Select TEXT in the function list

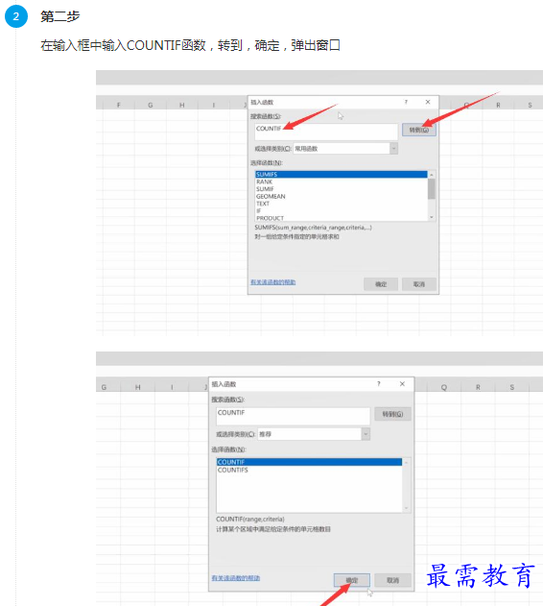(341, 204)
